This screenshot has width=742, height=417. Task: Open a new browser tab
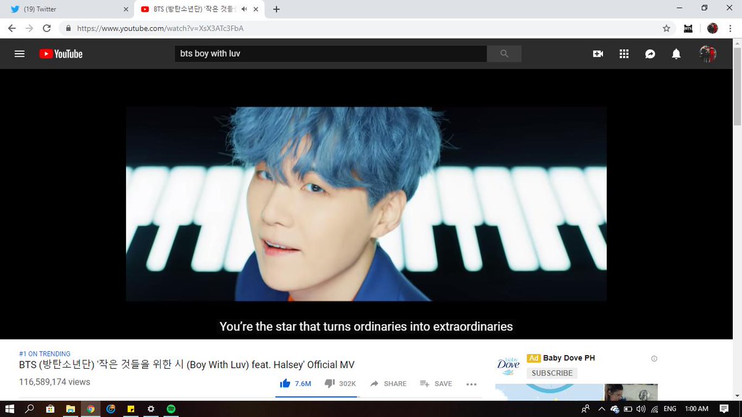(276, 9)
